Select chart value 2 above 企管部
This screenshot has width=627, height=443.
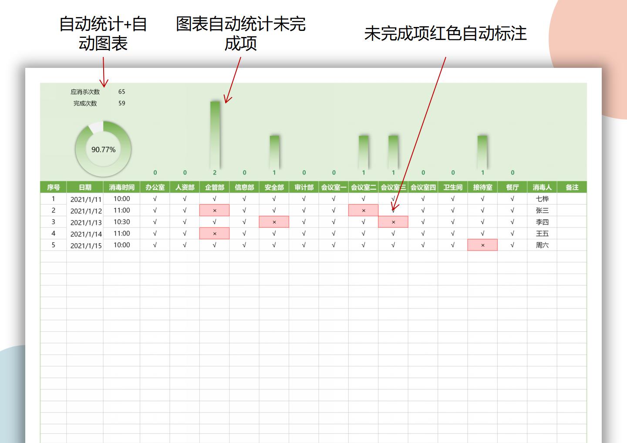215,173
